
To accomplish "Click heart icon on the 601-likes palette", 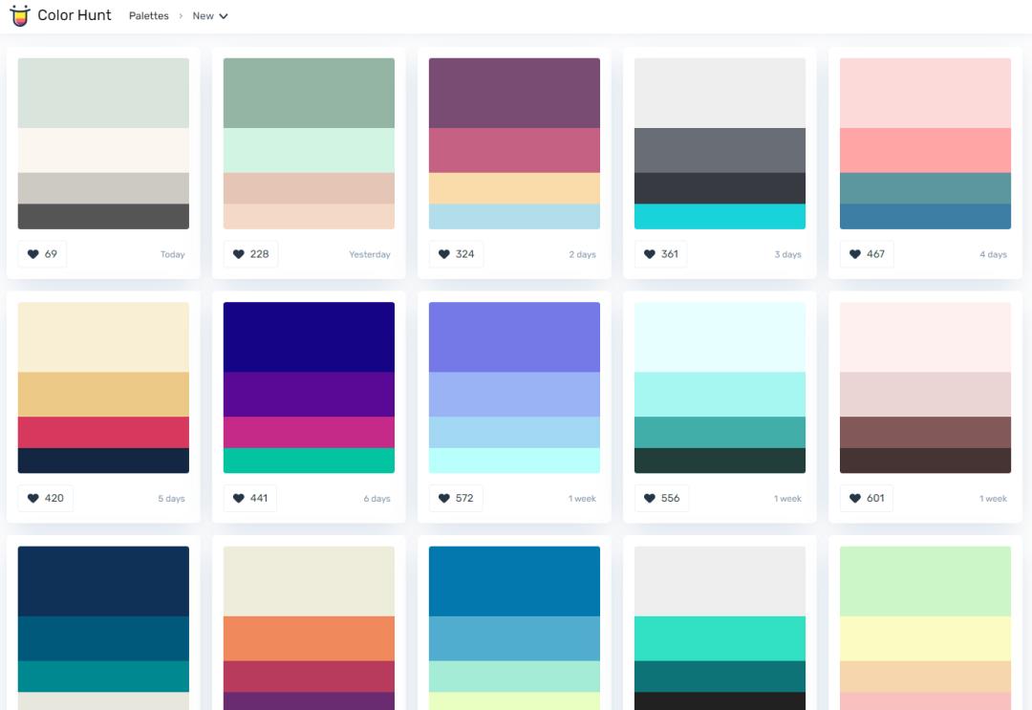I will (x=855, y=498).
